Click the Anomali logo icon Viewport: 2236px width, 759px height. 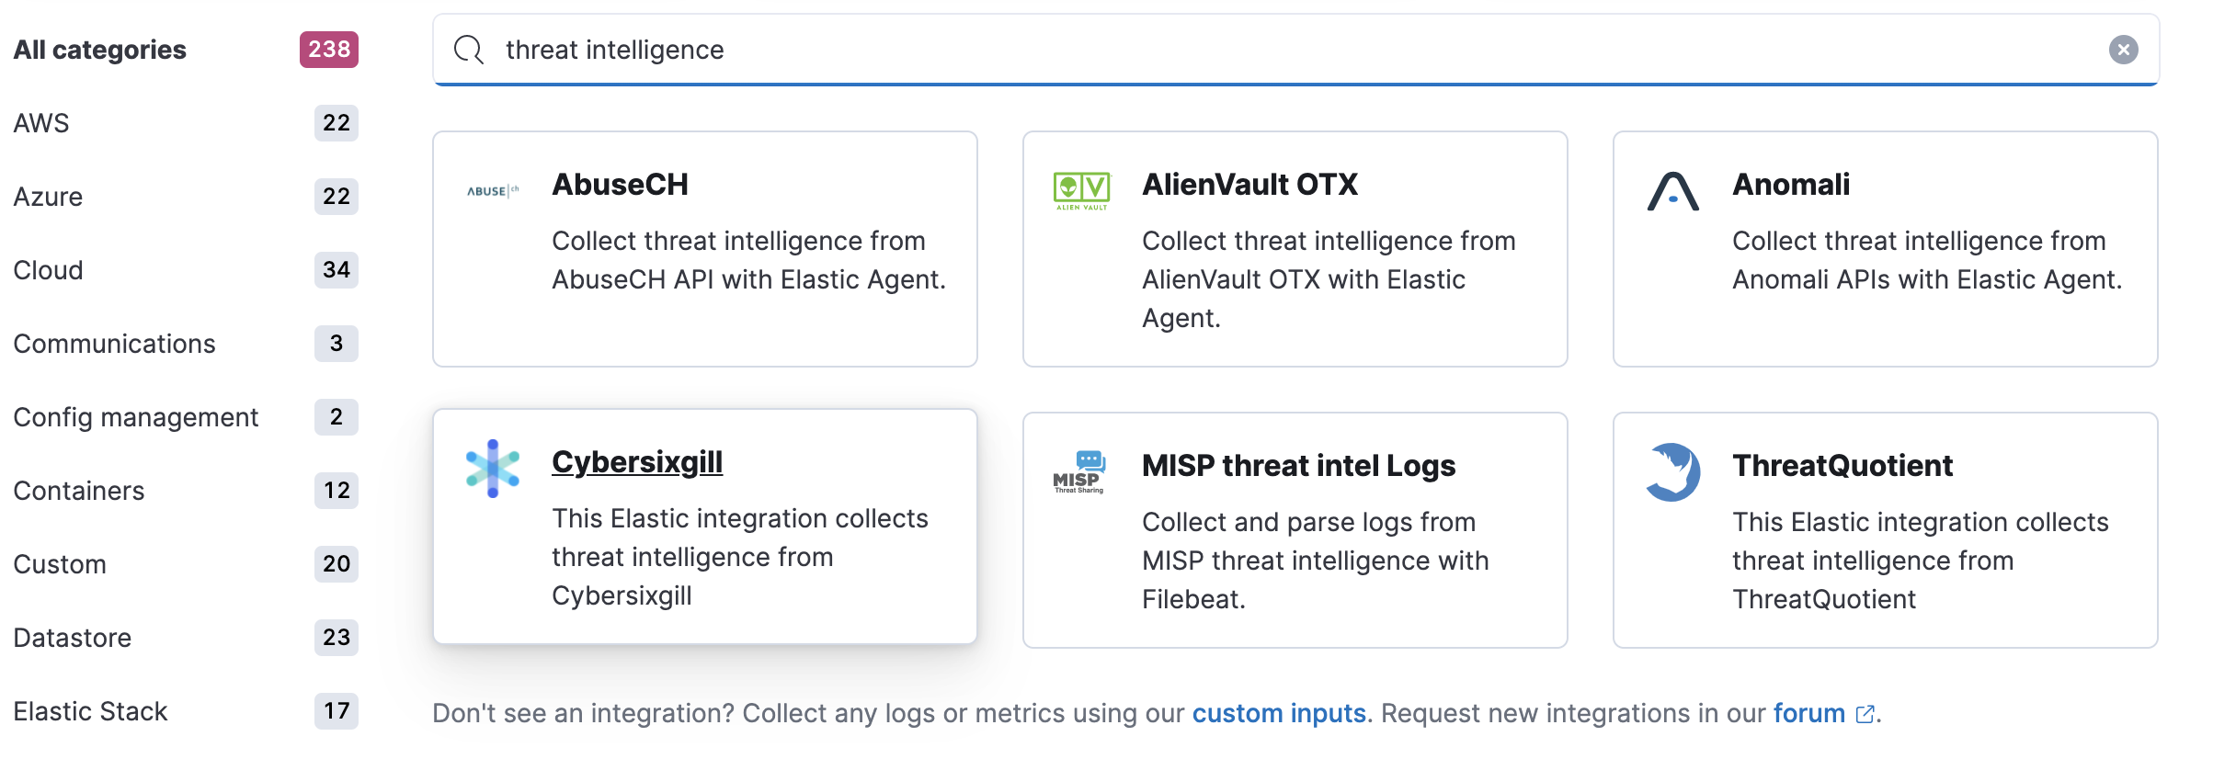1672,191
